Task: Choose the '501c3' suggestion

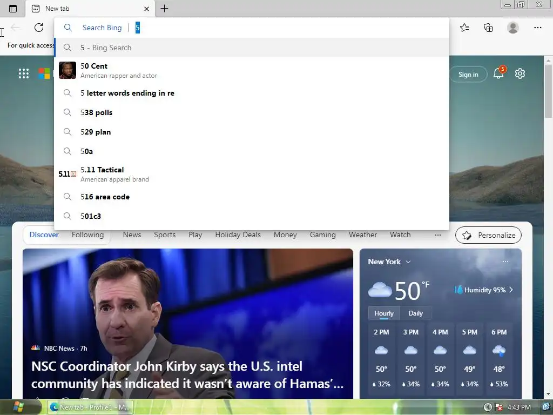Action: (252, 216)
